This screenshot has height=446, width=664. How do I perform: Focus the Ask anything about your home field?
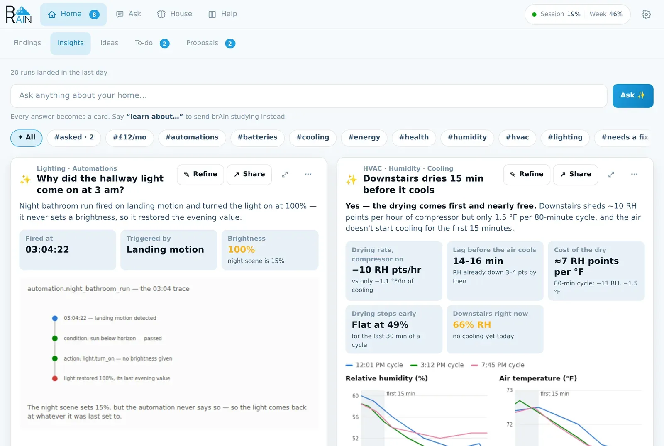pyautogui.click(x=309, y=96)
